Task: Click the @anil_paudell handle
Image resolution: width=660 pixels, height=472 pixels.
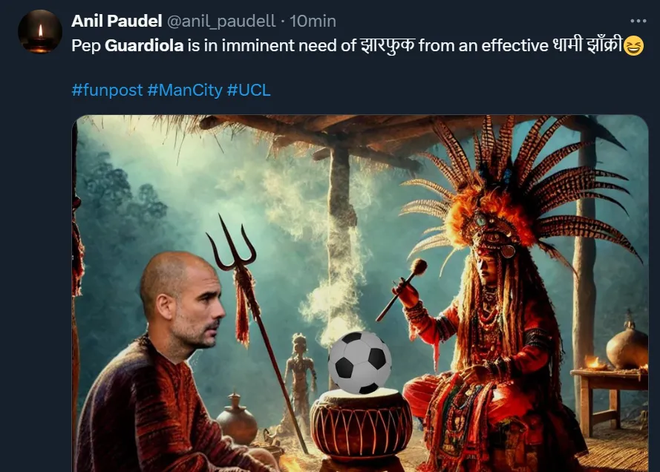Action: click(221, 21)
